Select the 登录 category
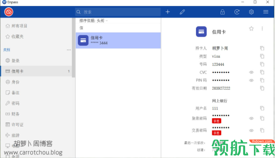275x158 pixels. tap(36, 61)
